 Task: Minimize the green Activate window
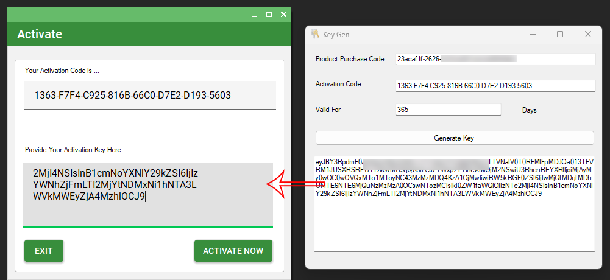click(x=255, y=14)
